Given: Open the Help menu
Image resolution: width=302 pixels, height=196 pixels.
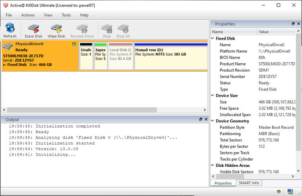Looking at the screenshot, I should (x=84, y=15).
